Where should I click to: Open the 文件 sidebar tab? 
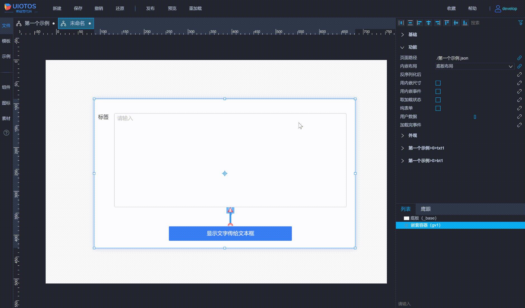tap(6, 26)
